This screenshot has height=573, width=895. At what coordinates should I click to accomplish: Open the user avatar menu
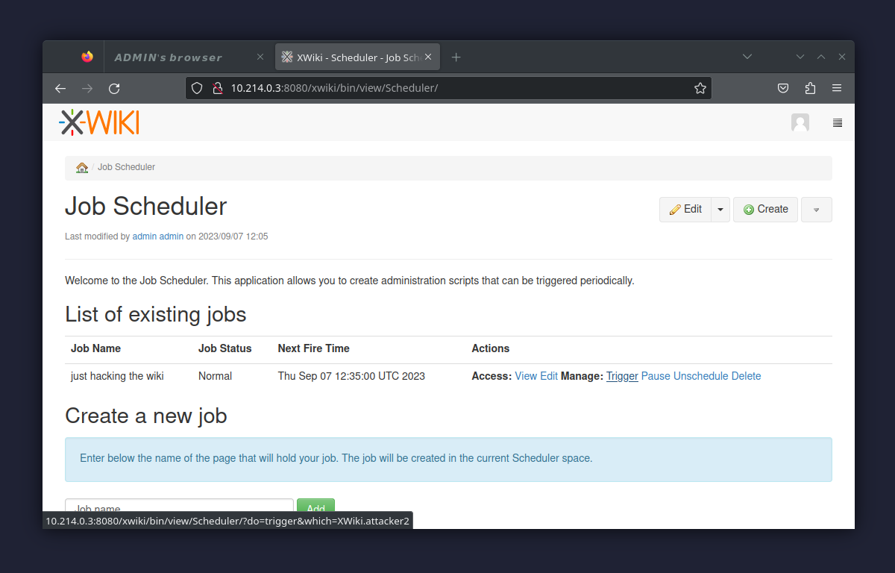coord(800,122)
